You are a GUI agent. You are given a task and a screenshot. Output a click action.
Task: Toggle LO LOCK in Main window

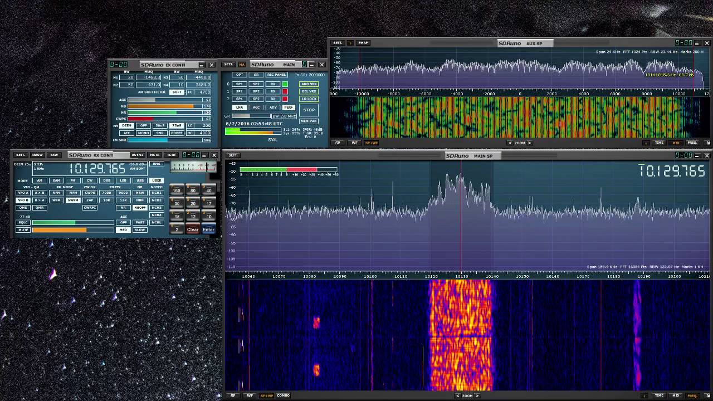click(309, 99)
